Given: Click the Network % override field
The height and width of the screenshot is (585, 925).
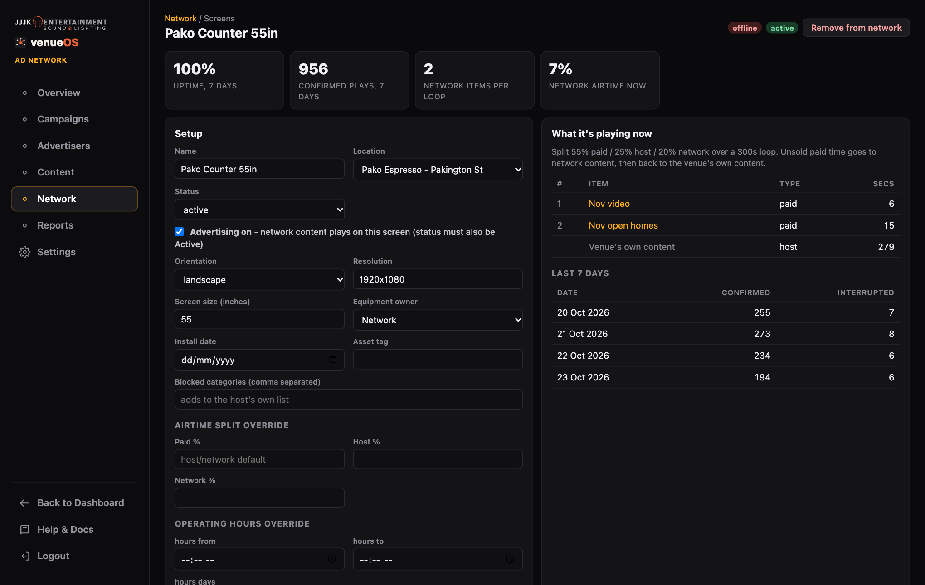Looking at the screenshot, I should coord(259,498).
